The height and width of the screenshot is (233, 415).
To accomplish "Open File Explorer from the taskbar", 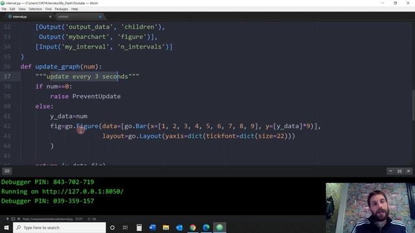I will pos(166,227).
